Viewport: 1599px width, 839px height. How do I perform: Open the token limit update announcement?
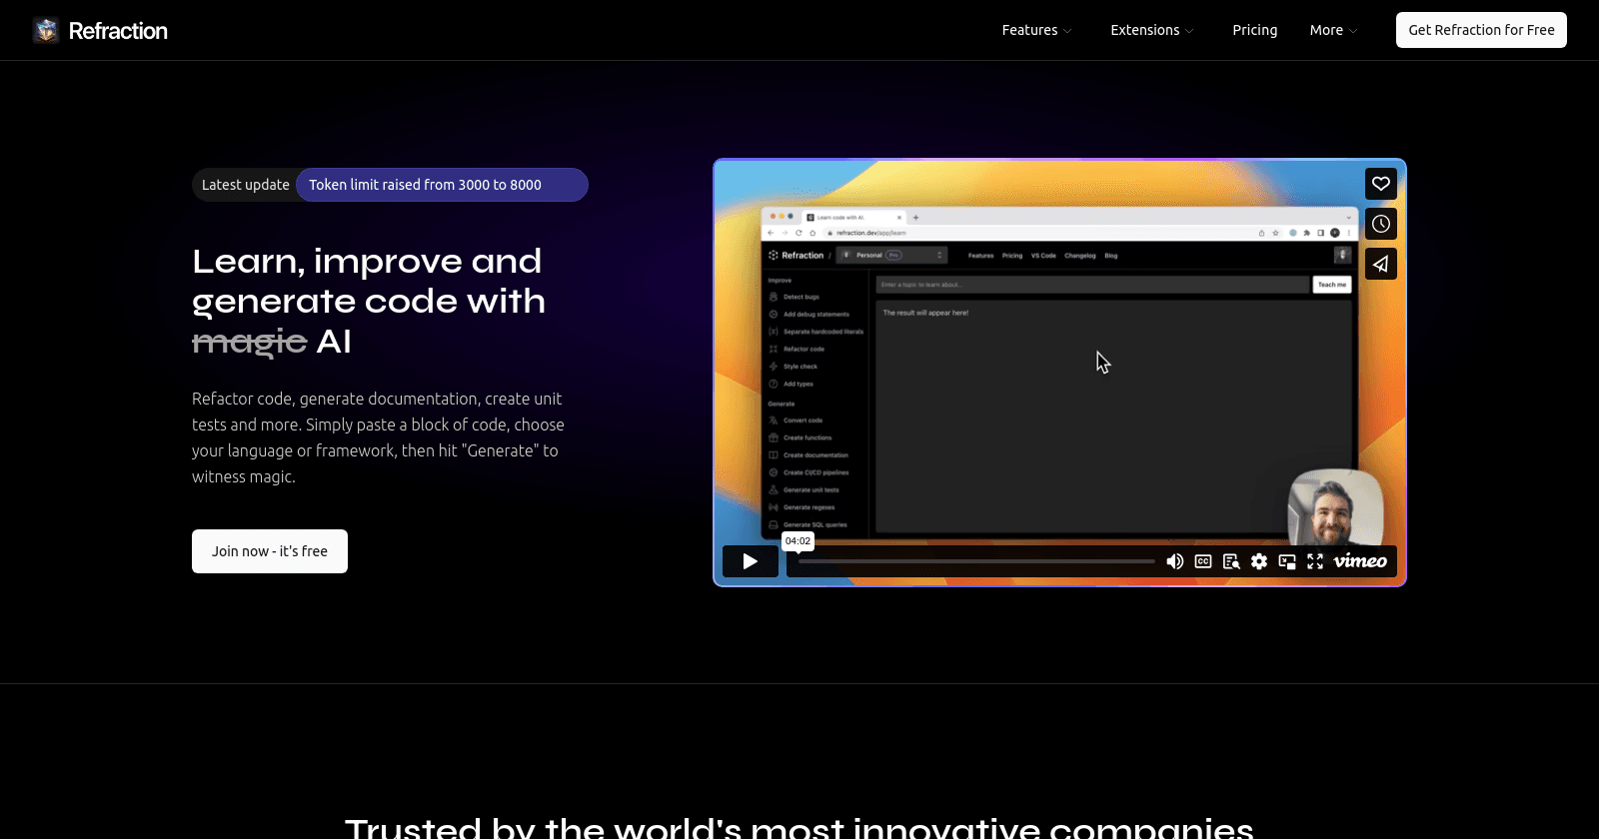click(442, 185)
